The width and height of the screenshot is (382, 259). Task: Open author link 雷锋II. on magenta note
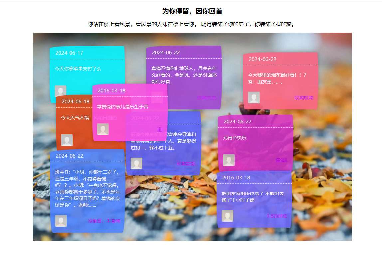pos(282,160)
